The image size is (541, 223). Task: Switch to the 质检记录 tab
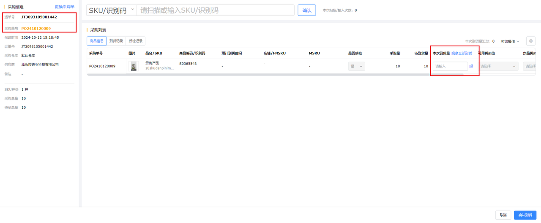[135, 41]
